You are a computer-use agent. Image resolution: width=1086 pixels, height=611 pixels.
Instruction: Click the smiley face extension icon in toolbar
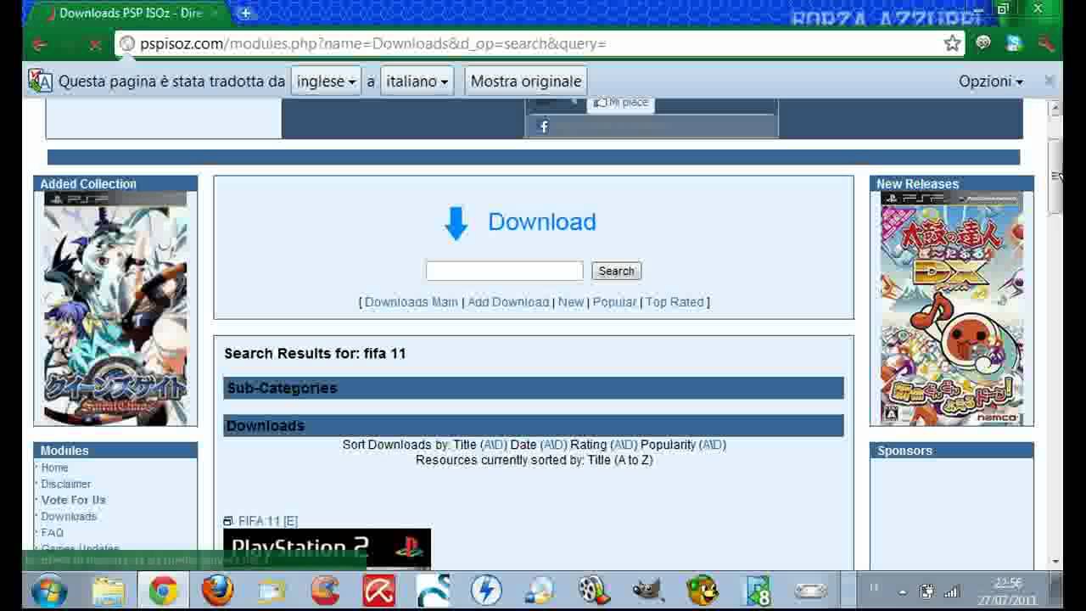pos(983,43)
